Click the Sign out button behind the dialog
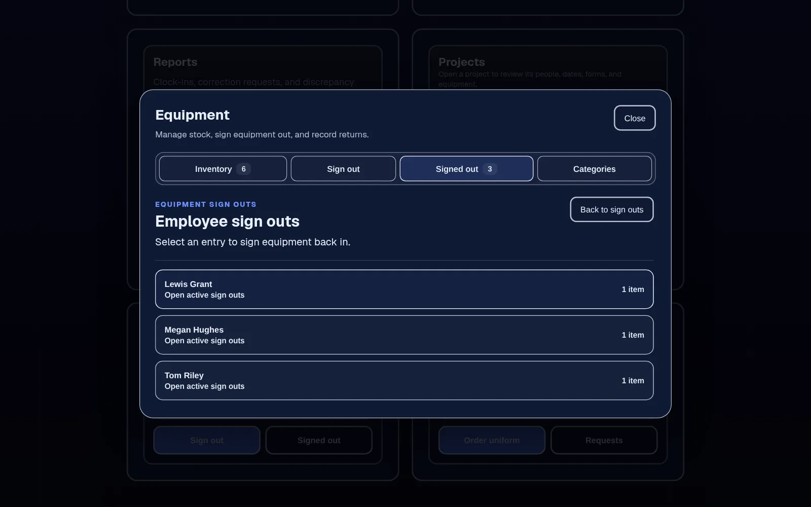Image resolution: width=811 pixels, height=507 pixels. 207,440
